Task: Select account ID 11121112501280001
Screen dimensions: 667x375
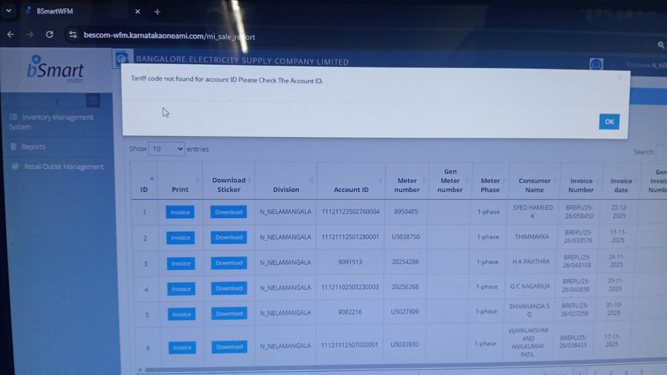Action: pos(350,237)
